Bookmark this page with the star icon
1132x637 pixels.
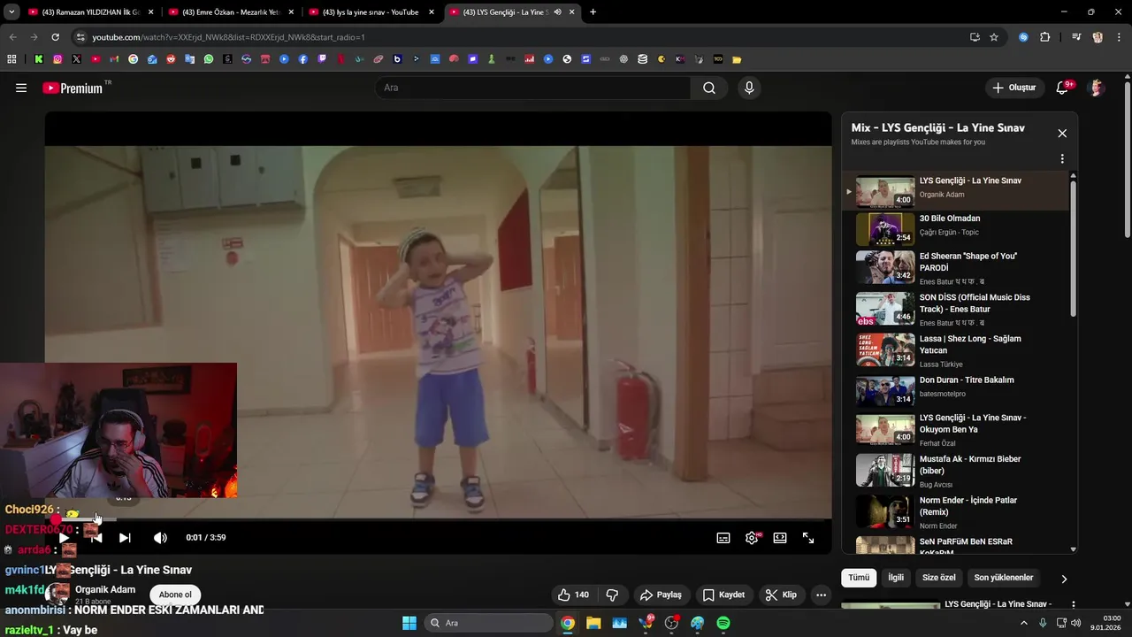point(994,37)
